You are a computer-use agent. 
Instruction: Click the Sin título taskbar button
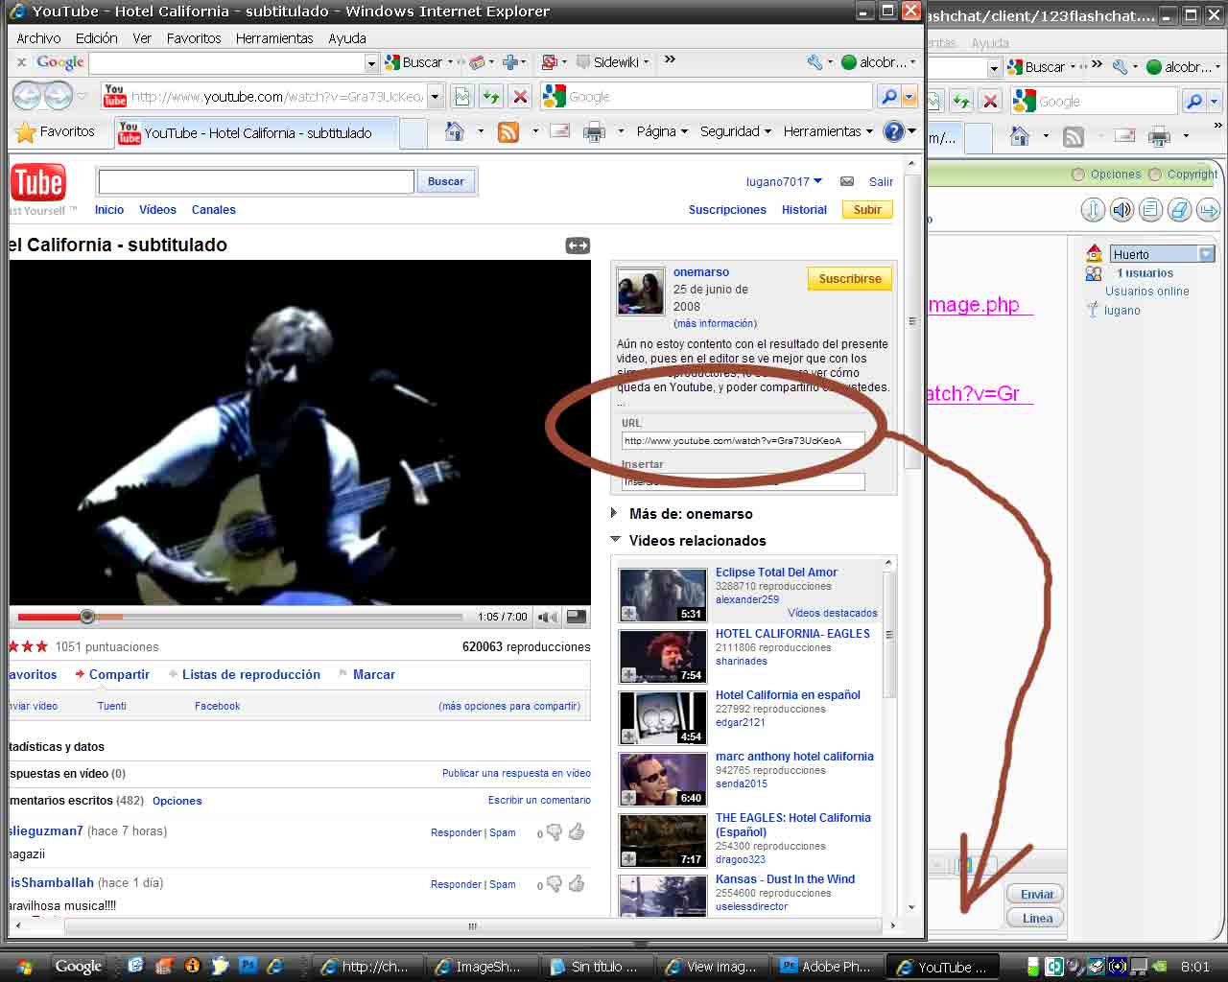[598, 967]
